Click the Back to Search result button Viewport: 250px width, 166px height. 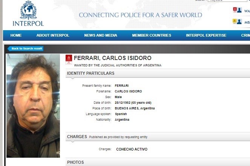click(26, 48)
